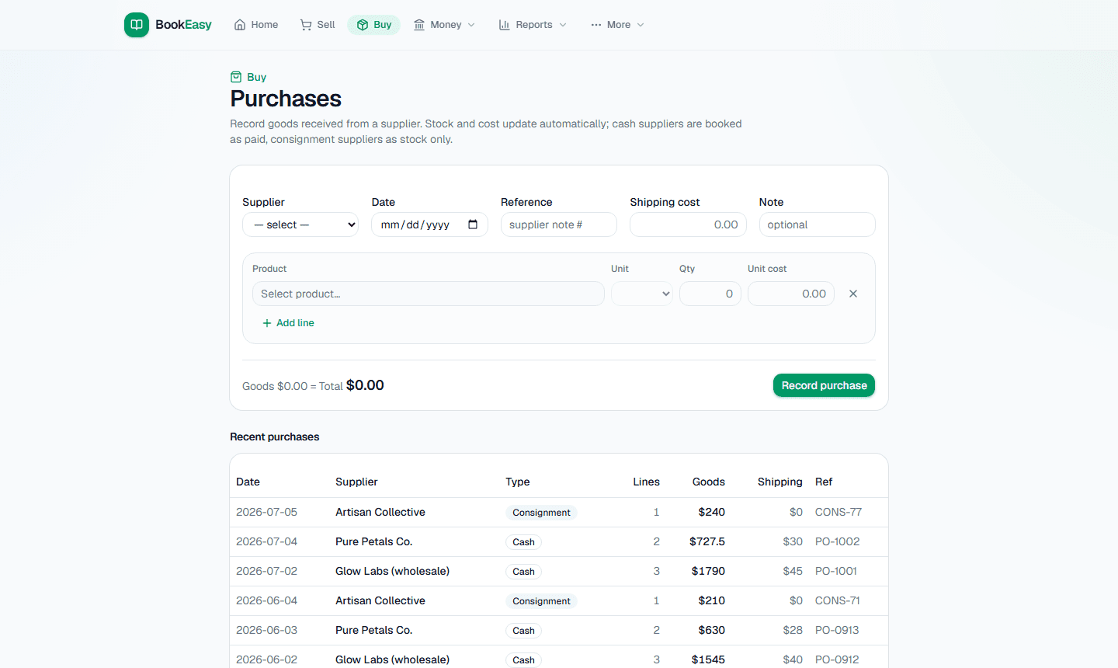The image size is (1118, 668).
Task: Open the calendar picker icon in the Date field
Action: click(x=473, y=224)
